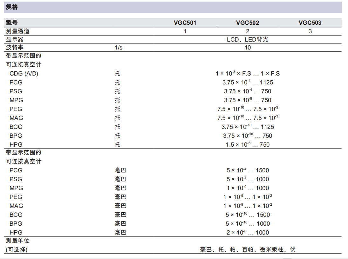The height and width of the screenshot is (259, 348).
Task: Select the 毫巴、托、帕 units list text
Action: pyautogui.click(x=247, y=250)
